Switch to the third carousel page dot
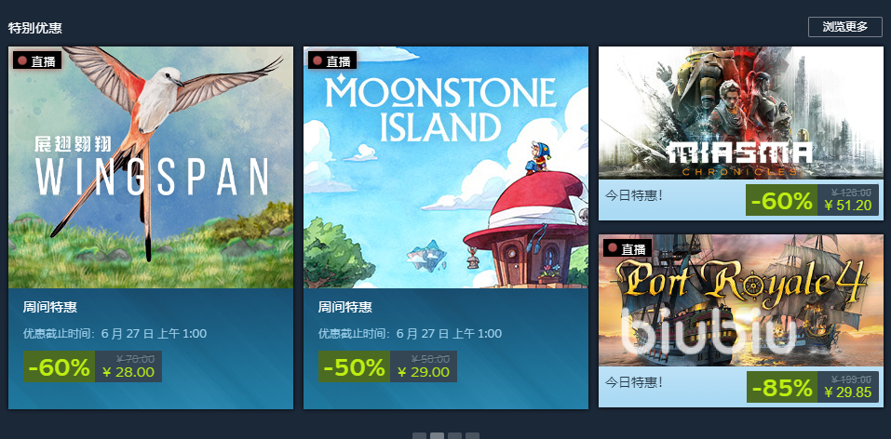 [x=454, y=435]
